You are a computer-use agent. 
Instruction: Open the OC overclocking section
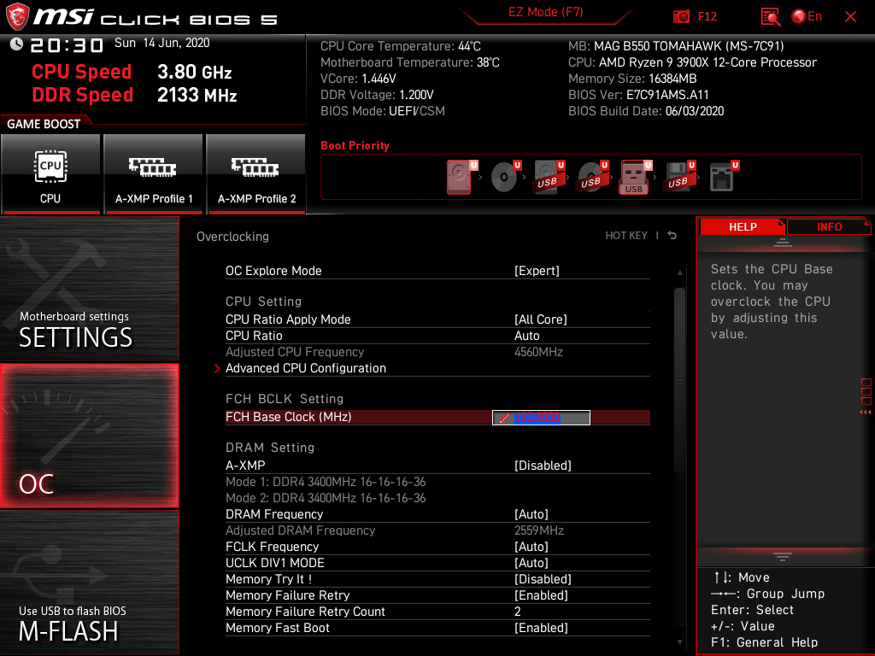(89, 436)
